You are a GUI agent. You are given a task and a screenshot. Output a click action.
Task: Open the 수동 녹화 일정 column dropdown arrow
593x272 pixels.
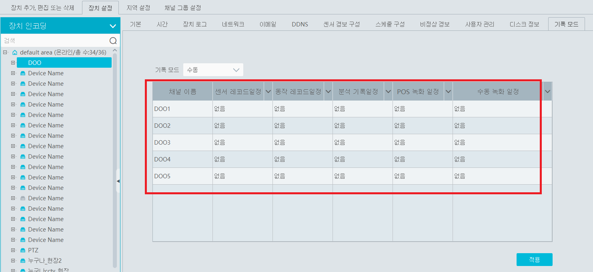point(547,92)
